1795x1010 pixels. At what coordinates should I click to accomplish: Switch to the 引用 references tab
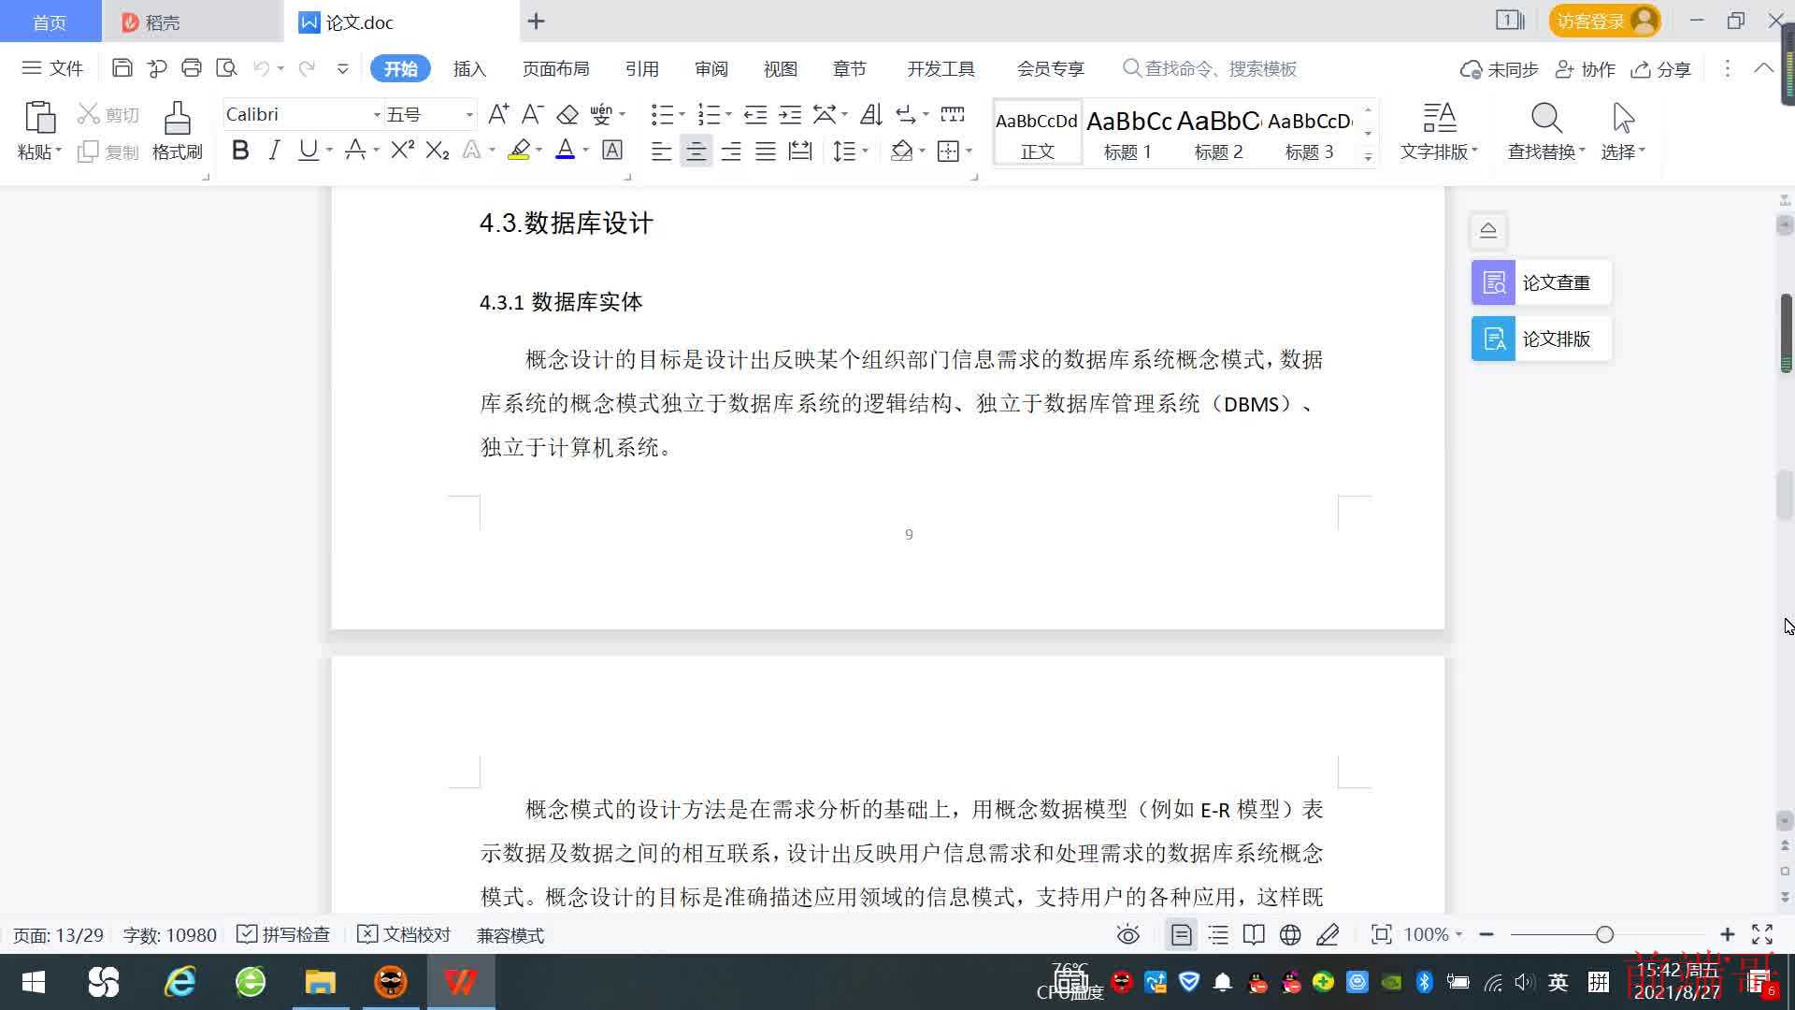pyautogui.click(x=641, y=68)
